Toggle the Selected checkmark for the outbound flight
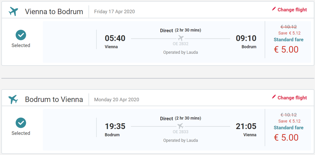315x155 pixels. [x=21, y=35]
